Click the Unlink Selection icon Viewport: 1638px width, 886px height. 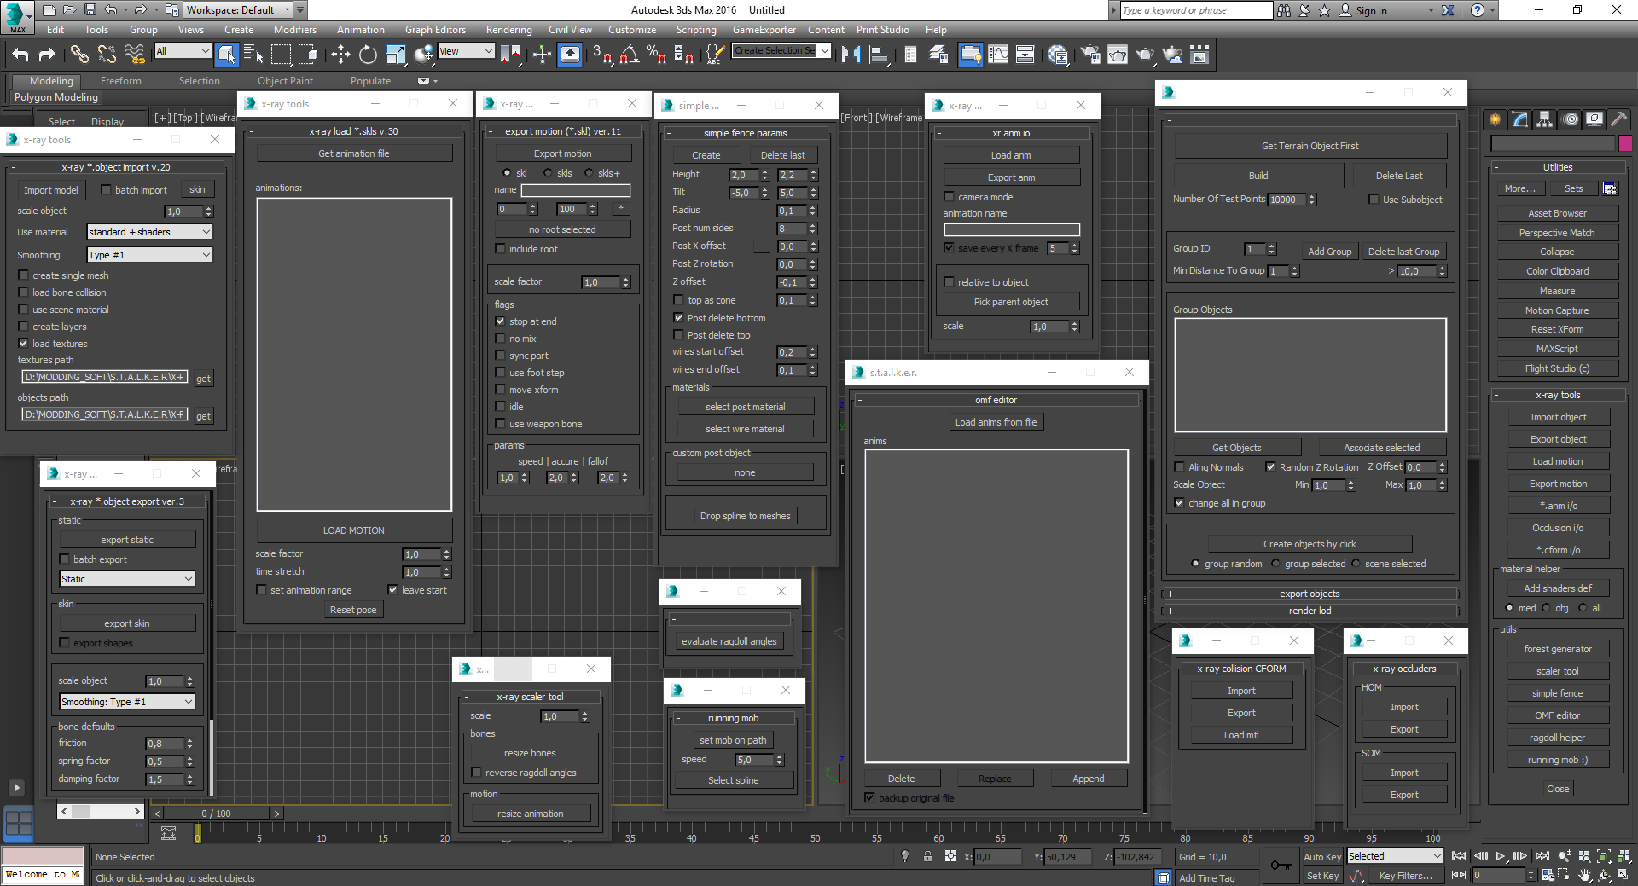(107, 55)
